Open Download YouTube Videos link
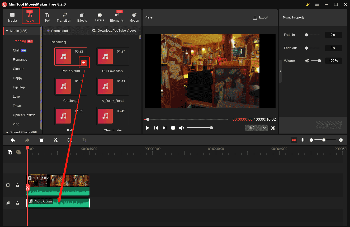 coord(114,31)
